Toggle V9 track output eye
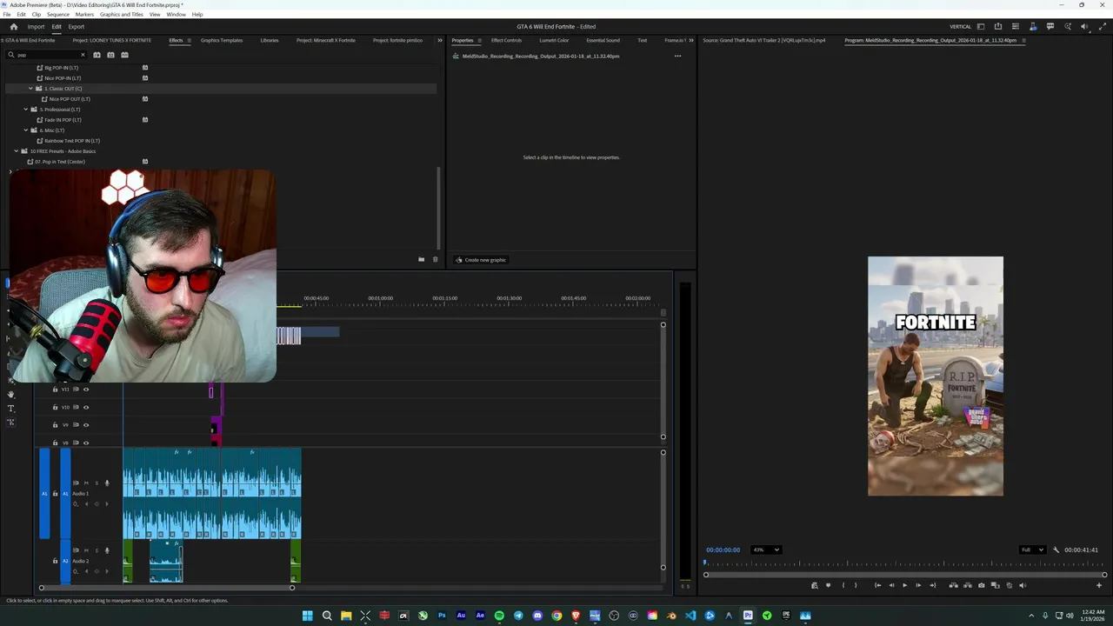Viewport: 1113px width, 626px height. click(86, 425)
